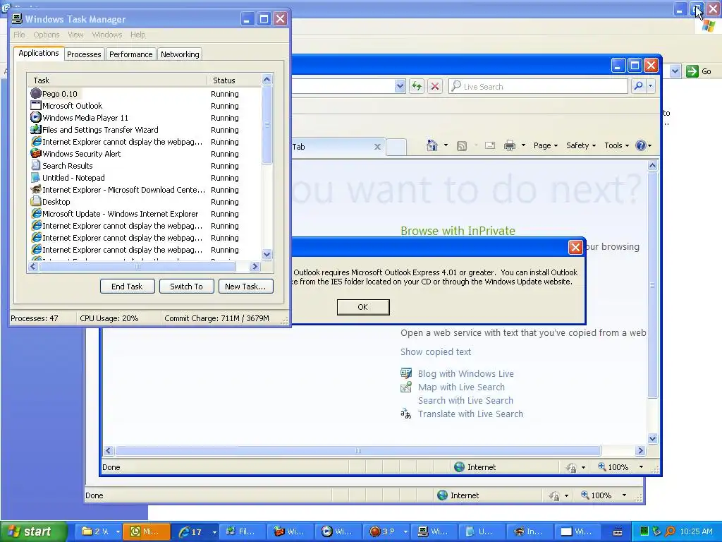Viewport: 722px width, 542px height.
Task: Switch to the Networking tab
Action: (x=180, y=54)
